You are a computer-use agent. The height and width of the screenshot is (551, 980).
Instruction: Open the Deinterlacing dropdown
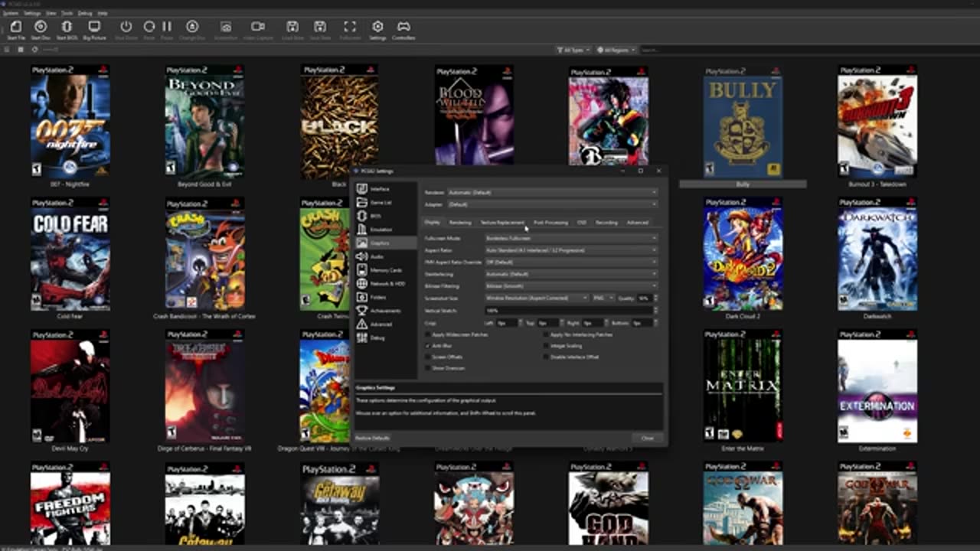pyautogui.click(x=571, y=274)
